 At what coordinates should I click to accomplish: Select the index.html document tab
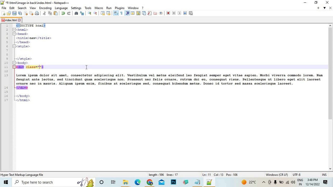pyautogui.click(x=11, y=20)
